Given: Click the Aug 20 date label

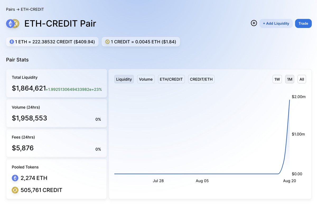Looking at the screenshot, I should click(x=290, y=181).
